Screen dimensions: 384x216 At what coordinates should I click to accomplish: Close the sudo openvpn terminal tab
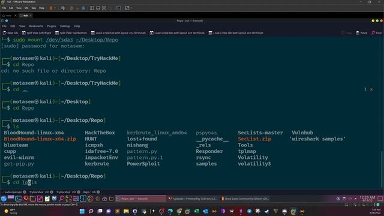point(25,192)
